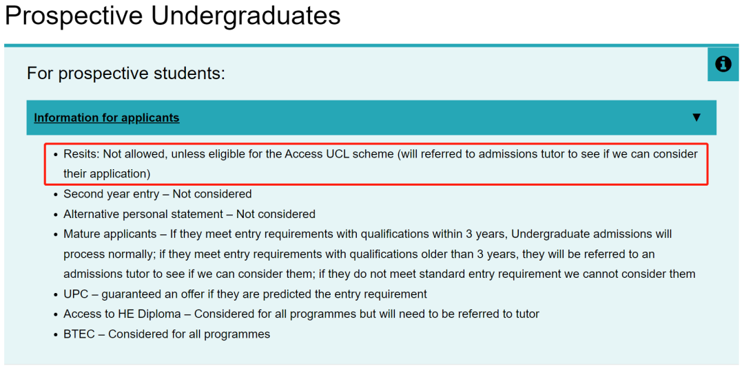Collapse the Information for applicants arrow
This screenshot has height=370, width=744.
pos(696,118)
